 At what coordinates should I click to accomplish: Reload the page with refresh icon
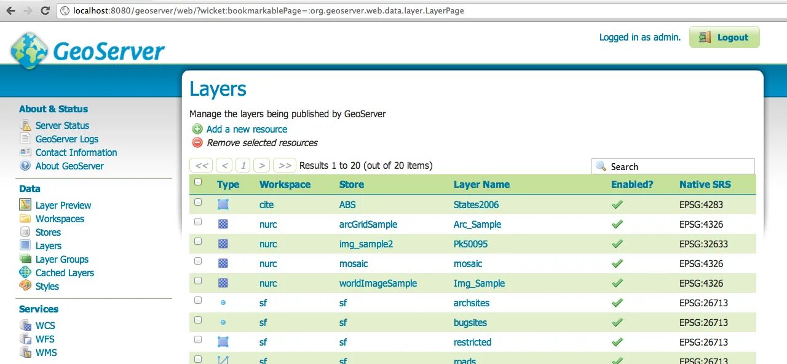coord(45,10)
